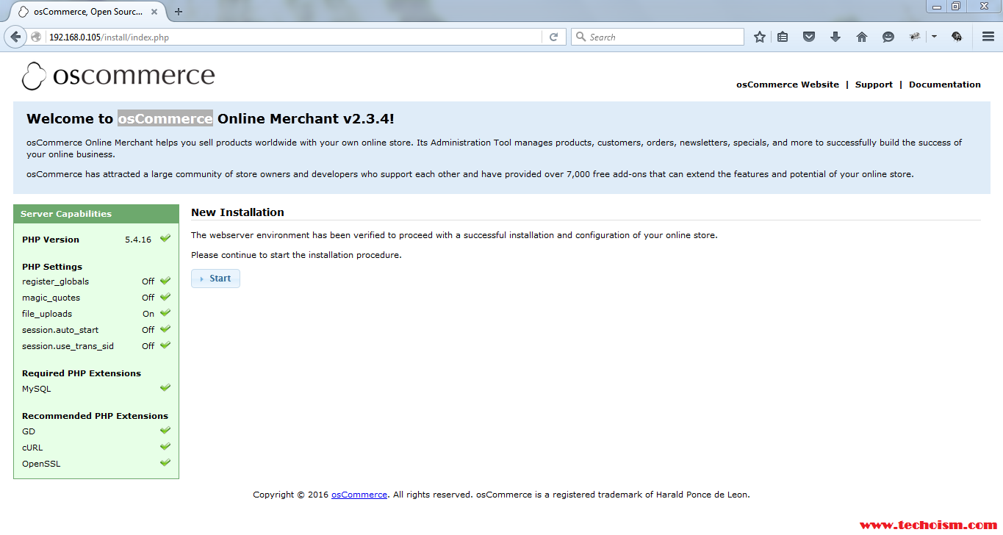Click the browser Back arrow button
Viewport: 1003px width, 535px height.
tap(15, 37)
